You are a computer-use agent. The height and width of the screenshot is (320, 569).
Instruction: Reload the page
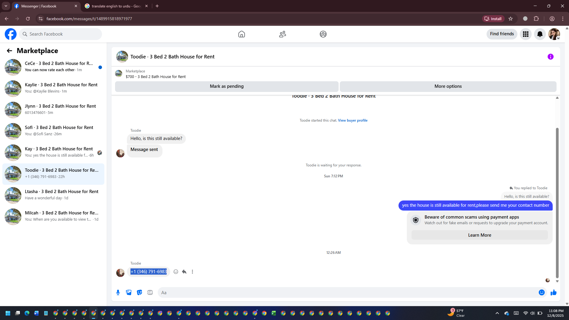click(28, 19)
